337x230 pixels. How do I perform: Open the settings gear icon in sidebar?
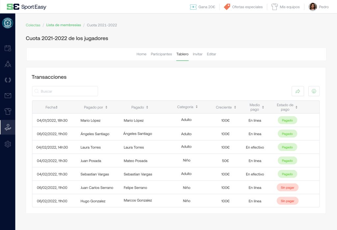pos(8,144)
